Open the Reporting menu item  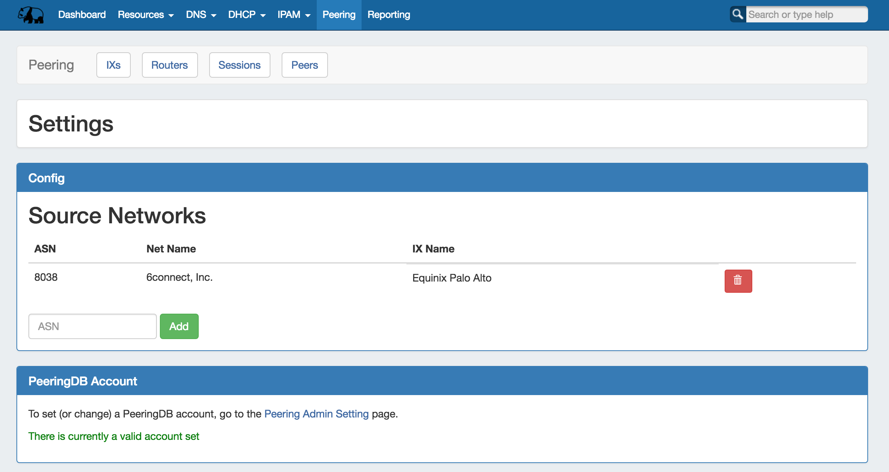tap(388, 15)
